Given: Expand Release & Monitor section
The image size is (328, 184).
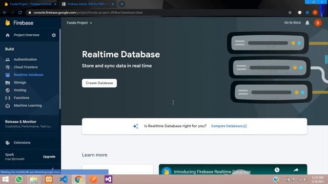Looking at the screenshot, I should pos(29,124).
